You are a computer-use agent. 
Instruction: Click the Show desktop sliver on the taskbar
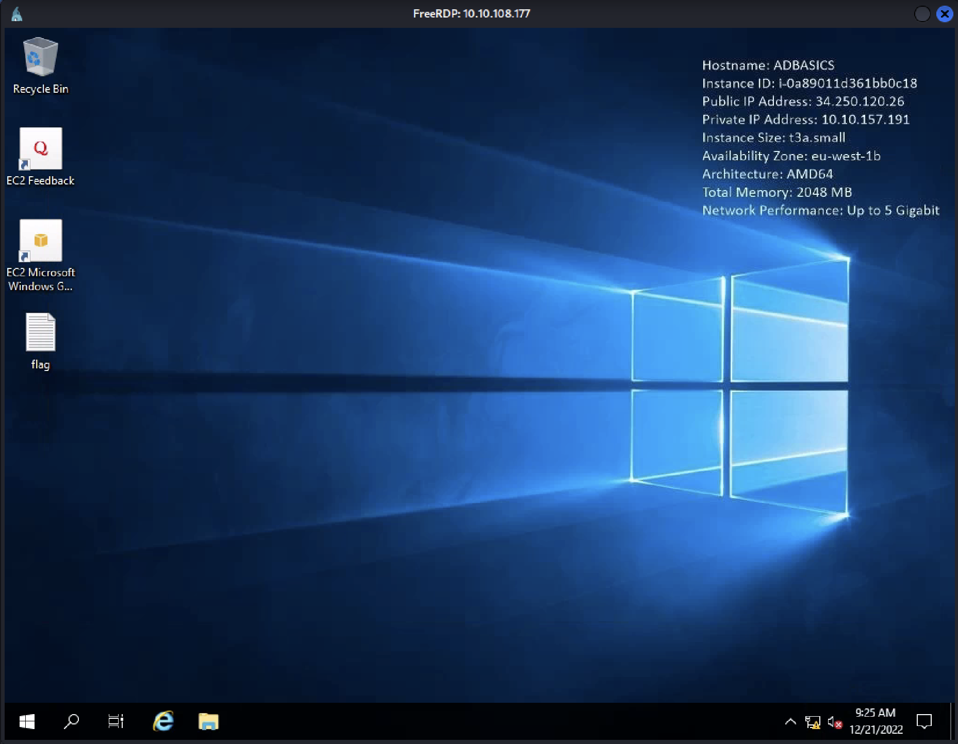pyautogui.click(x=952, y=721)
